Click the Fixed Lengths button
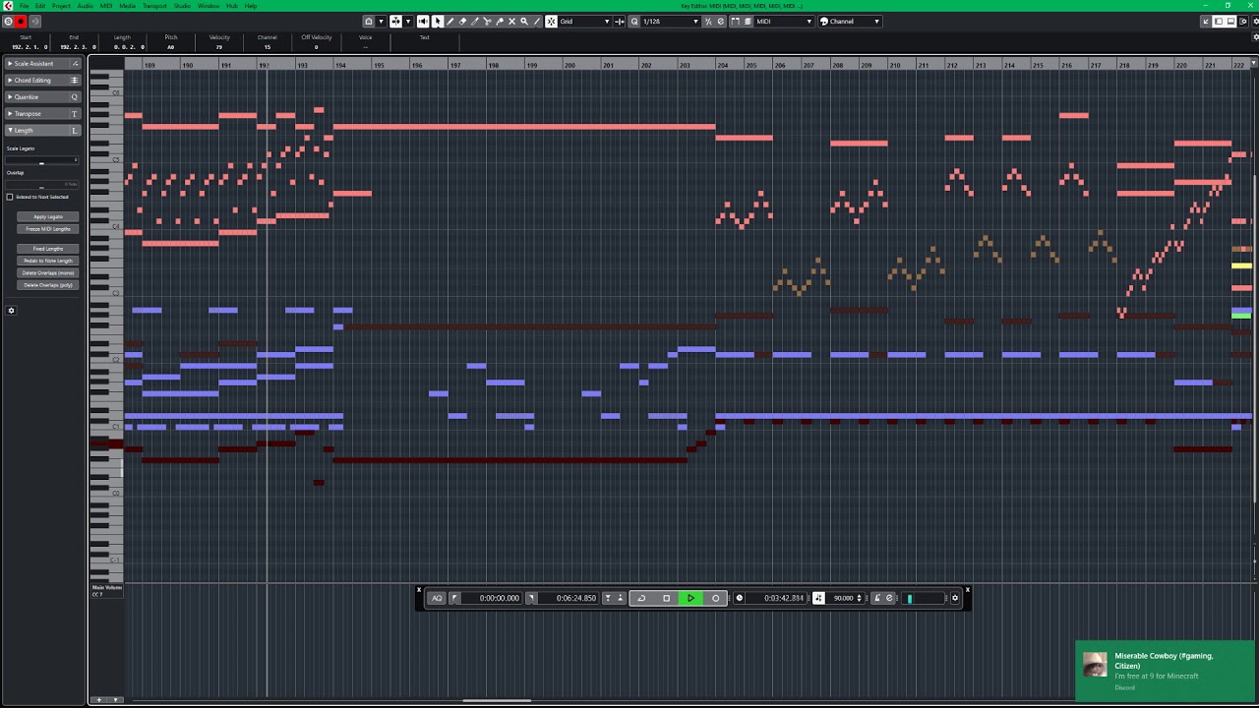The width and height of the screenshot is (1259, 708). click(47, 249)
